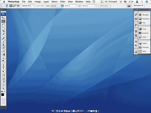Viewport: 151px width, 113px height.
Task: Select the Zoom tool
Action: point(3,89)
